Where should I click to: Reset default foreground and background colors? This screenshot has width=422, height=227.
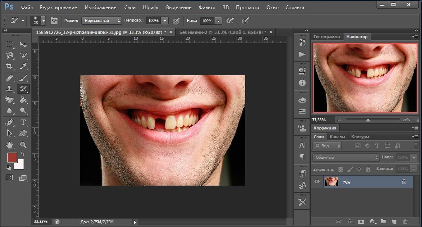point(9,168)
